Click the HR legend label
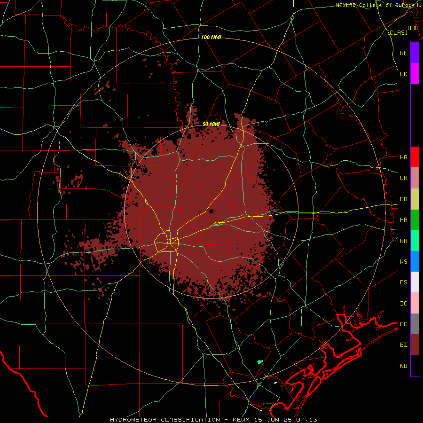423x423 pixels. click(403, 220)
